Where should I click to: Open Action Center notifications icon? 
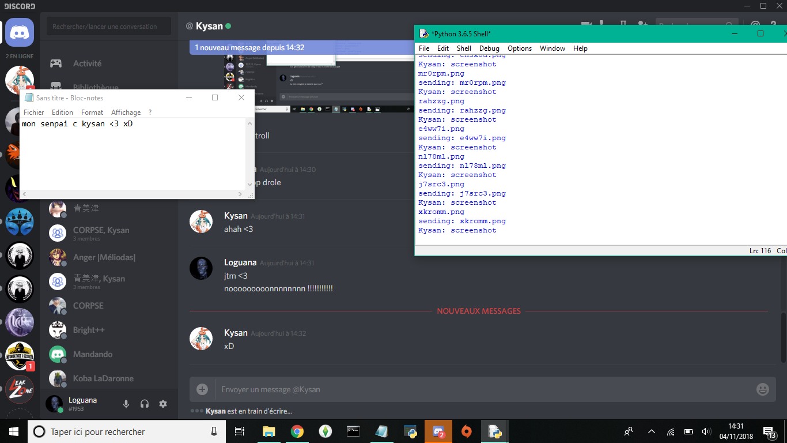769,431
